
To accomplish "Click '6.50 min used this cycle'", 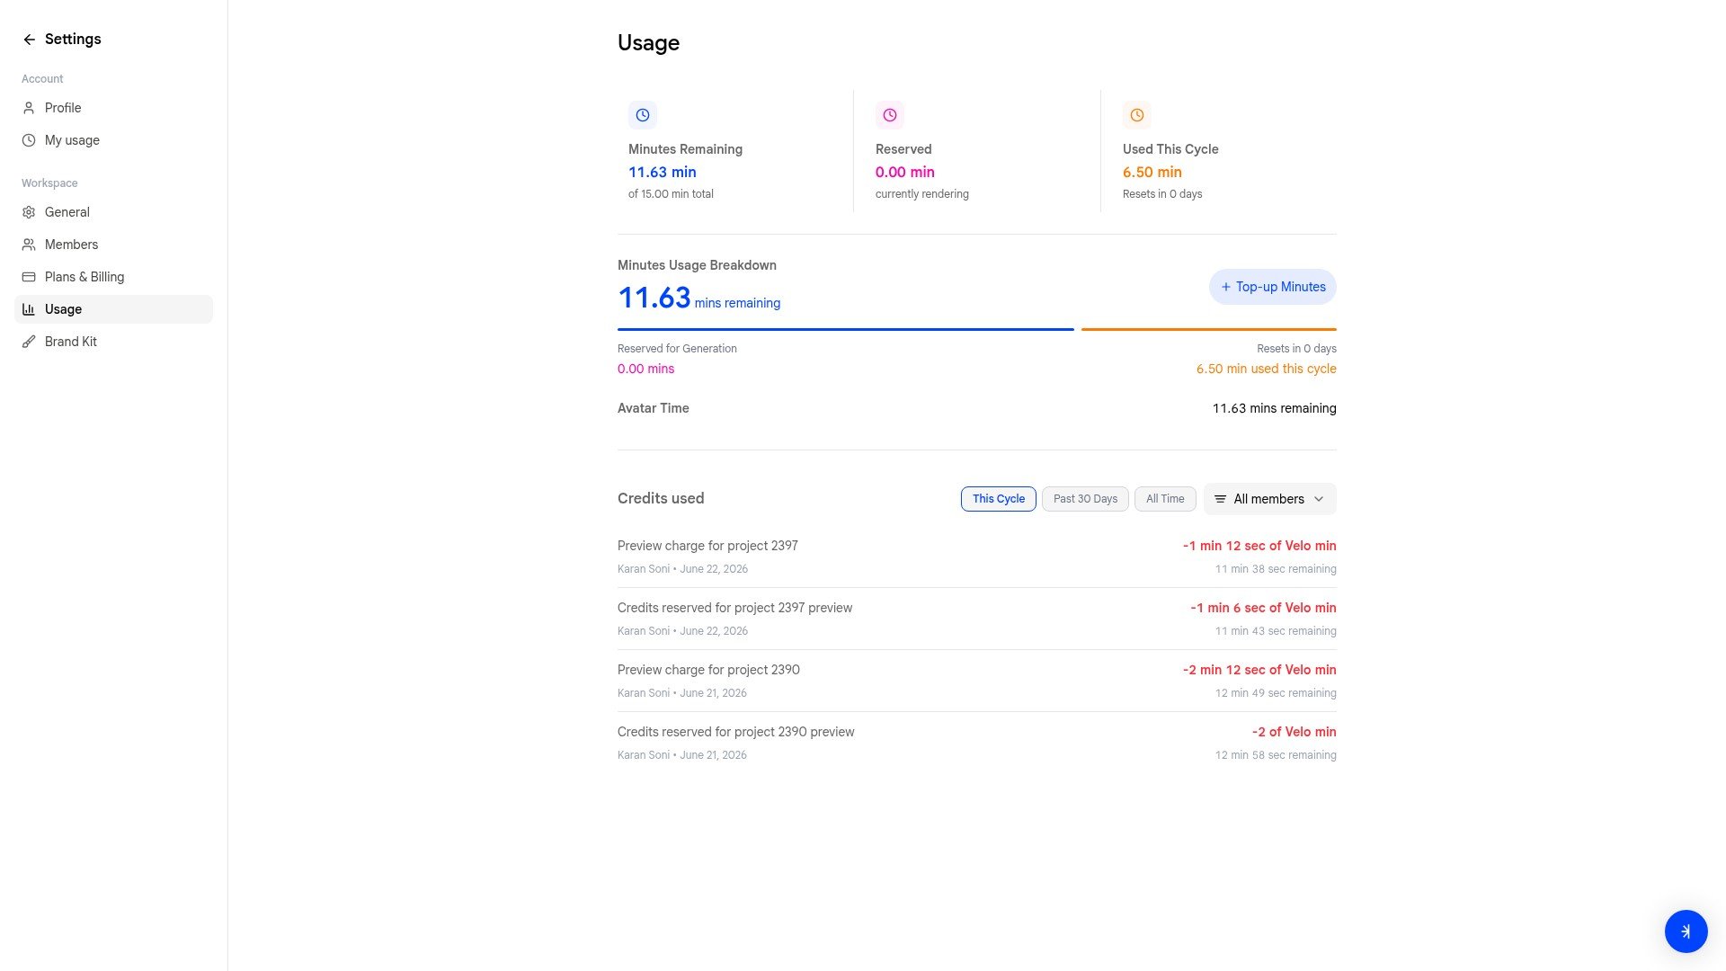I will (x=1266, y=369).
